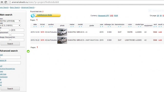Click the Main search Search button

click(10, 44)
